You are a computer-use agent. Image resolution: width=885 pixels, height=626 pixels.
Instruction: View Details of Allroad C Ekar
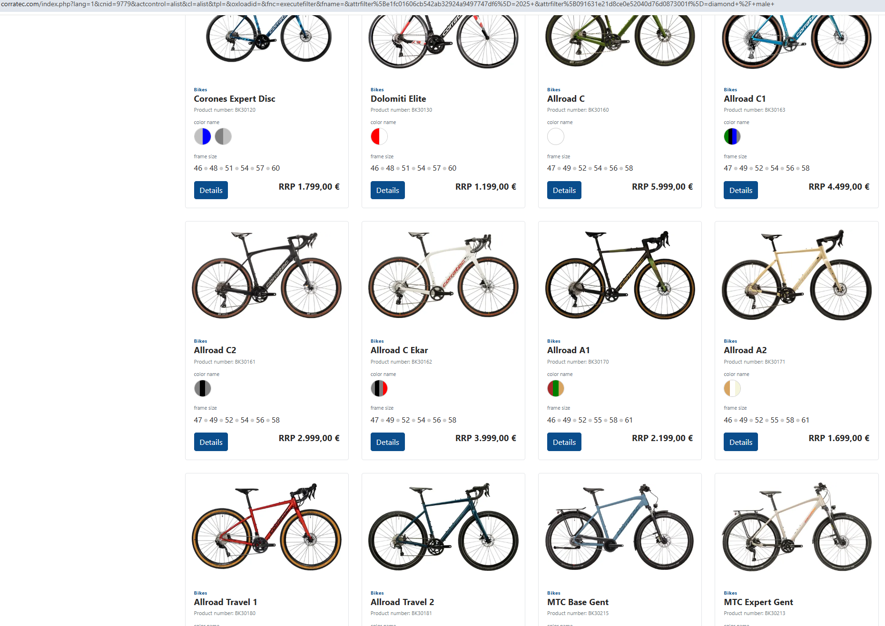tap(387, 442)
